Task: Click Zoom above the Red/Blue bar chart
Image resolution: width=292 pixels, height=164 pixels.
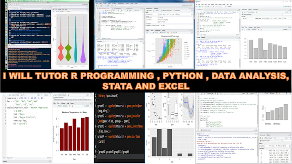Action: coord(249,30)
